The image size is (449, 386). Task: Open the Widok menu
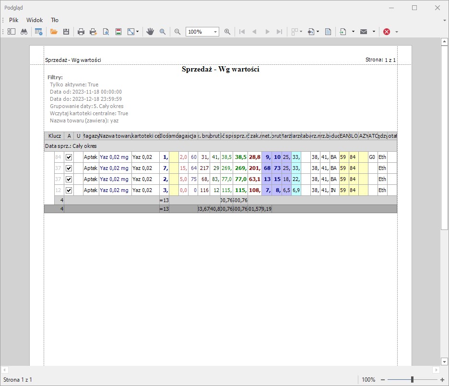point(35,20)
